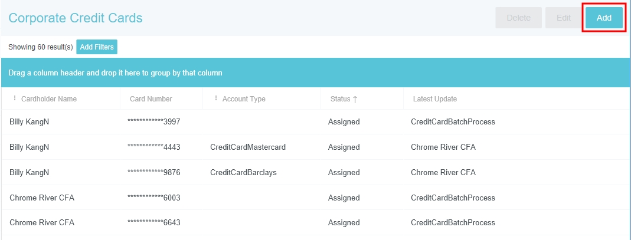This screenshot has width=631, height=240.
Task: Select the card ending in 4443
Action: tap(153, 147)
